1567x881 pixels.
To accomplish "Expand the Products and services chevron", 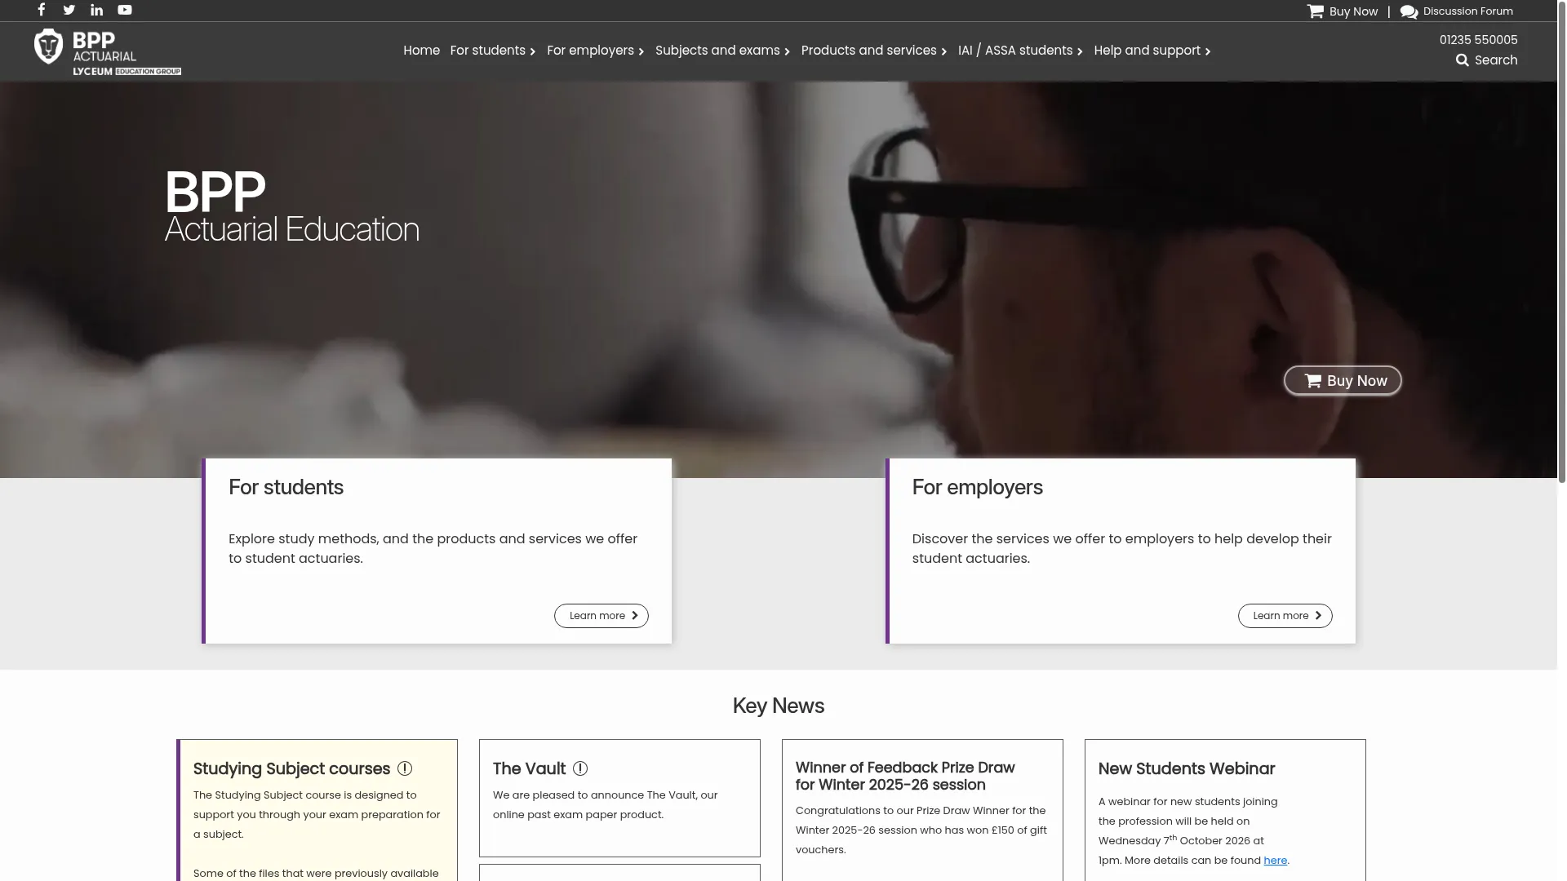I will tap(944, 51).
